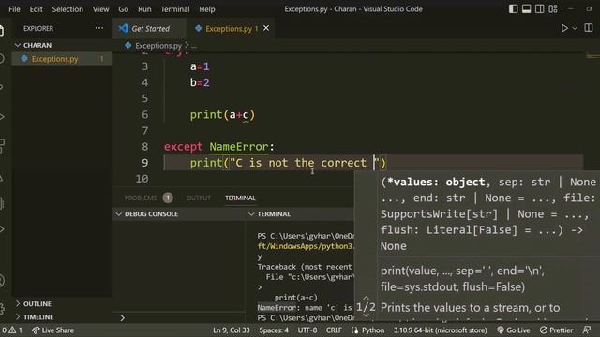Collapse the CHARAN folder section

pyautogui.click(x=37, y=45)
